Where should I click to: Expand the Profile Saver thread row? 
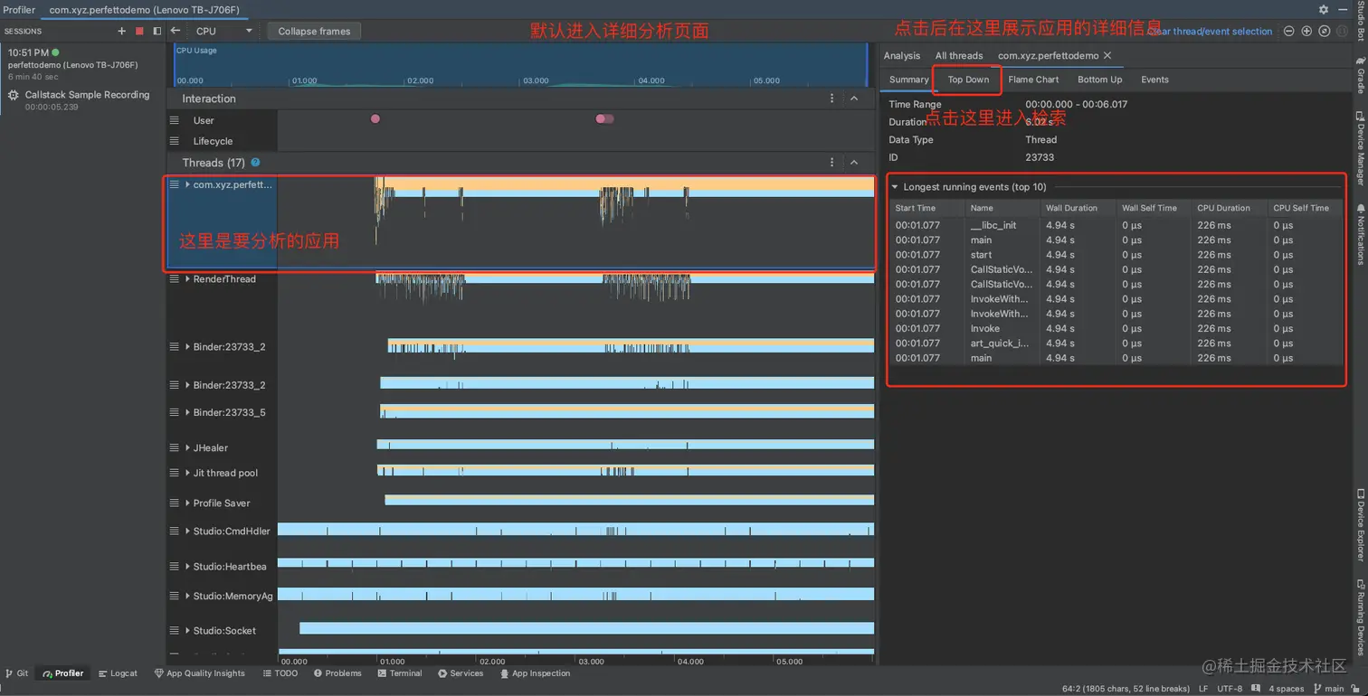pos(187,503)
